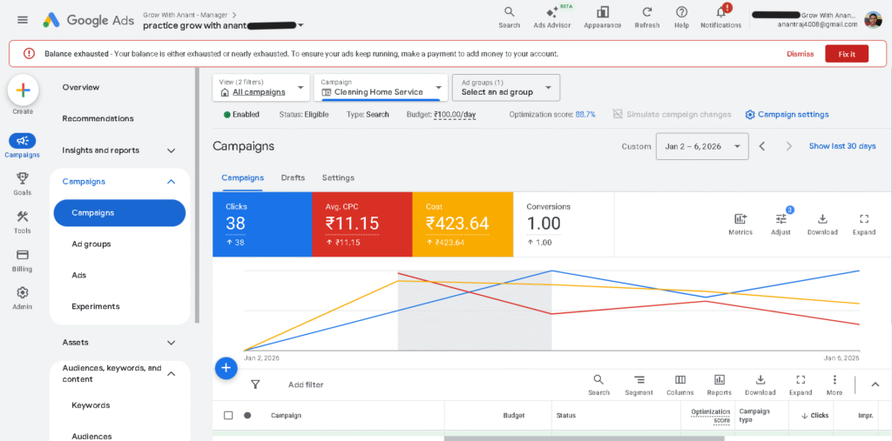Image resolution: width=892 pixels, height=441 pixels.
Task: Open Goals in the left rail
Action: (x=22, y=184)
